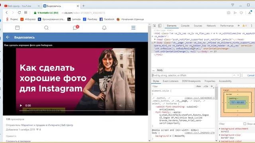Open Маркетинг и продажи в Интернете sender link

(47, 125)
